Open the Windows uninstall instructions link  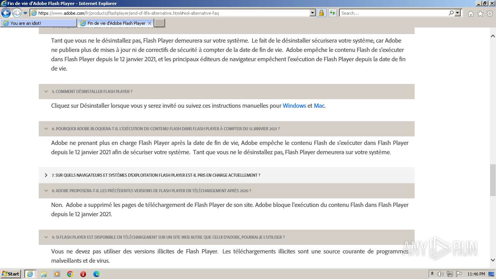pos(294,106)
